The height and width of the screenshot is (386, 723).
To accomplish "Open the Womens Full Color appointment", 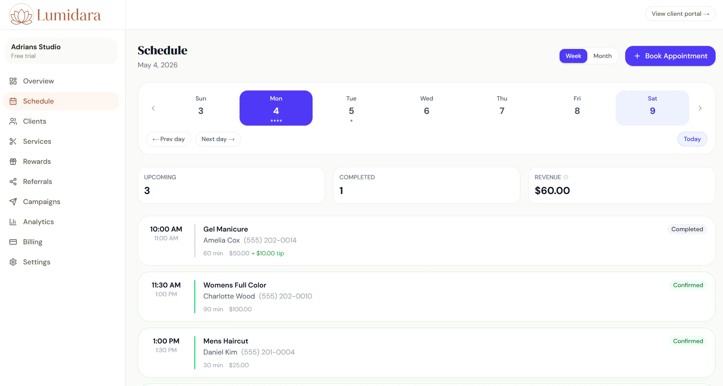I will [426, 297].
